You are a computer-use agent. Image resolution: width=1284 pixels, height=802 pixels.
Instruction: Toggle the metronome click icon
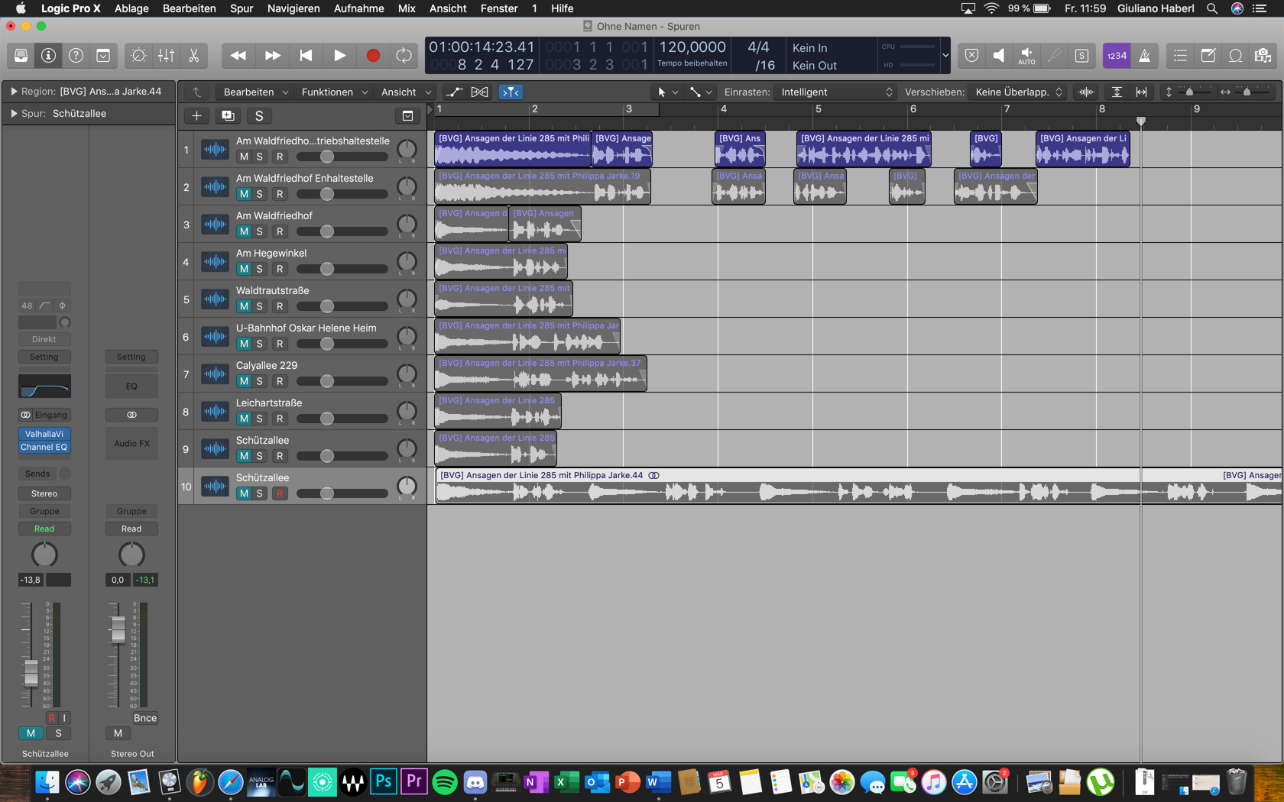pyautogui.click(x=1144, y=56)
